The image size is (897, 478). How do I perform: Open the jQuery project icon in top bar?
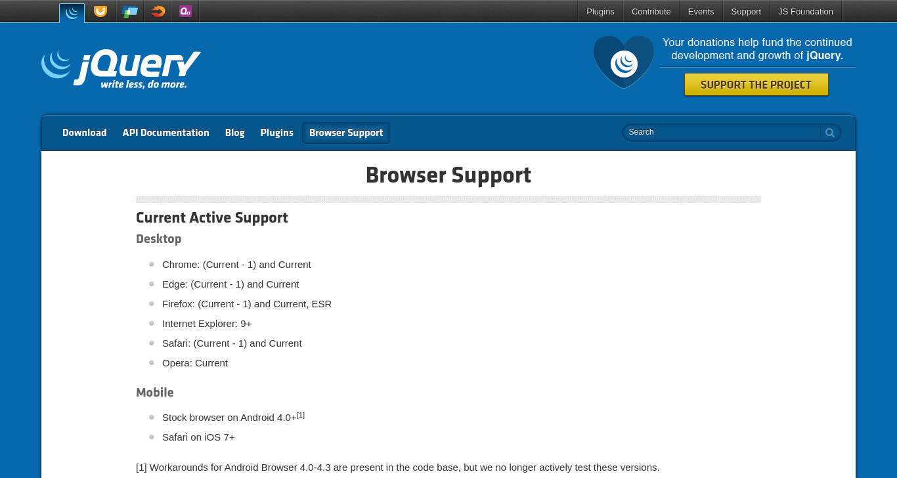click(x=72, y=12)
